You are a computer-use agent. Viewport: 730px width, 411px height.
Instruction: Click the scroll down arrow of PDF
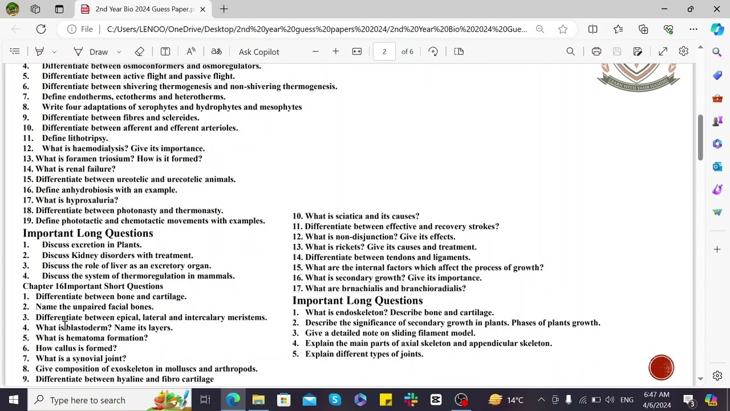[x=700, y=378]
